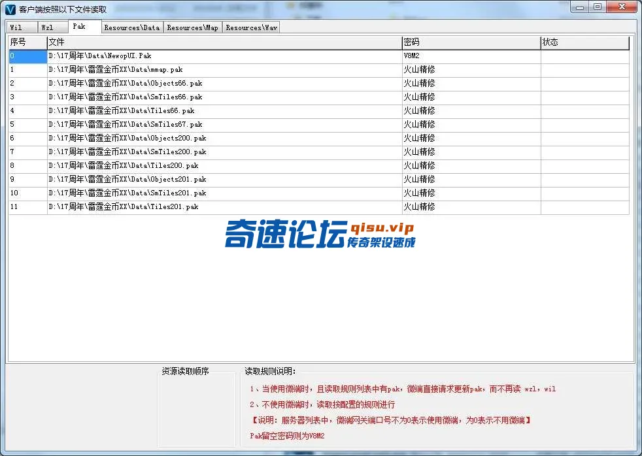Viewport: 642px width, 456px height.
Task: Select the SmTiles201.pak file row
Action: [x=318, y=193]
